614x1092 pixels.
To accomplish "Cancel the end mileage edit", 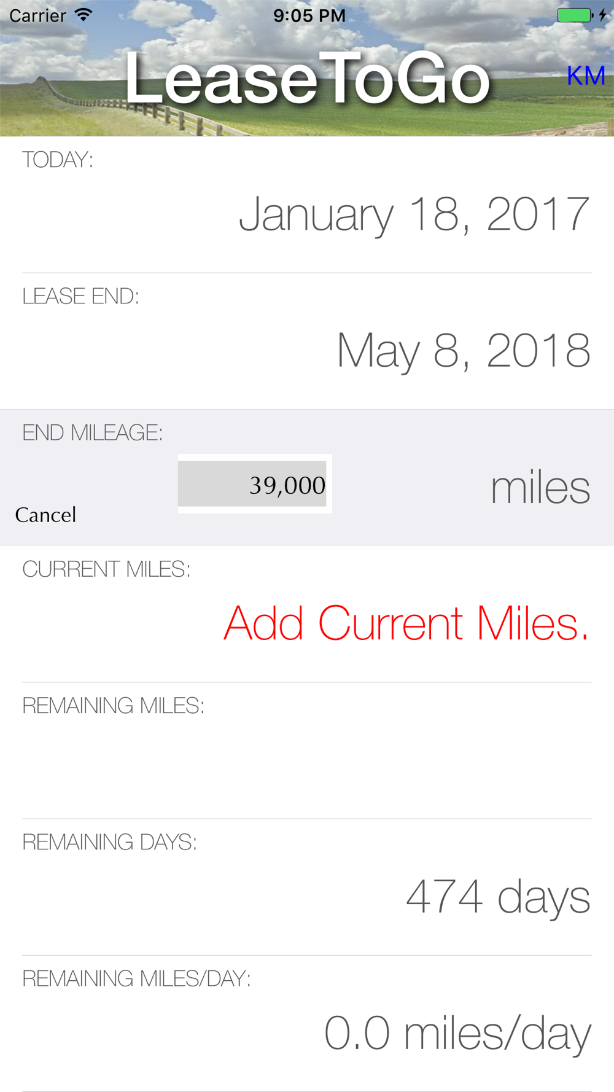I will point(46,515).
